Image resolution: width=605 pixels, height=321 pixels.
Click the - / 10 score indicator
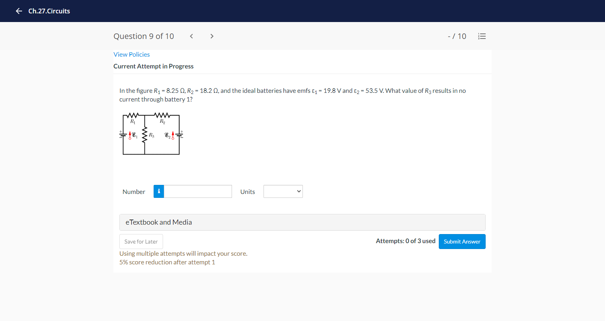click(x=457, y=36)
